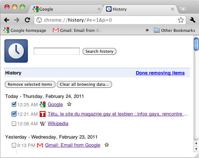Focus the search history text field
The height and width of the screenshot is (158, 199).
coord(57,51)
